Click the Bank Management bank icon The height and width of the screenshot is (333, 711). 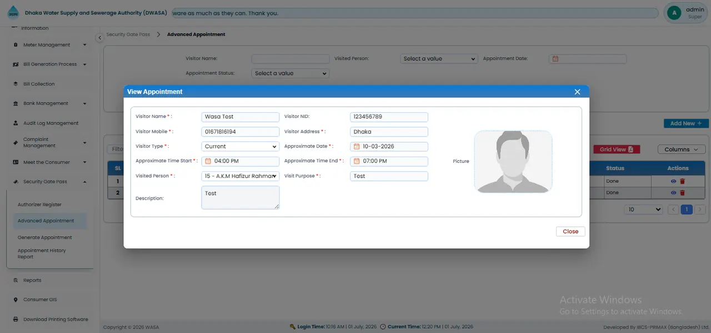(16, 103)
